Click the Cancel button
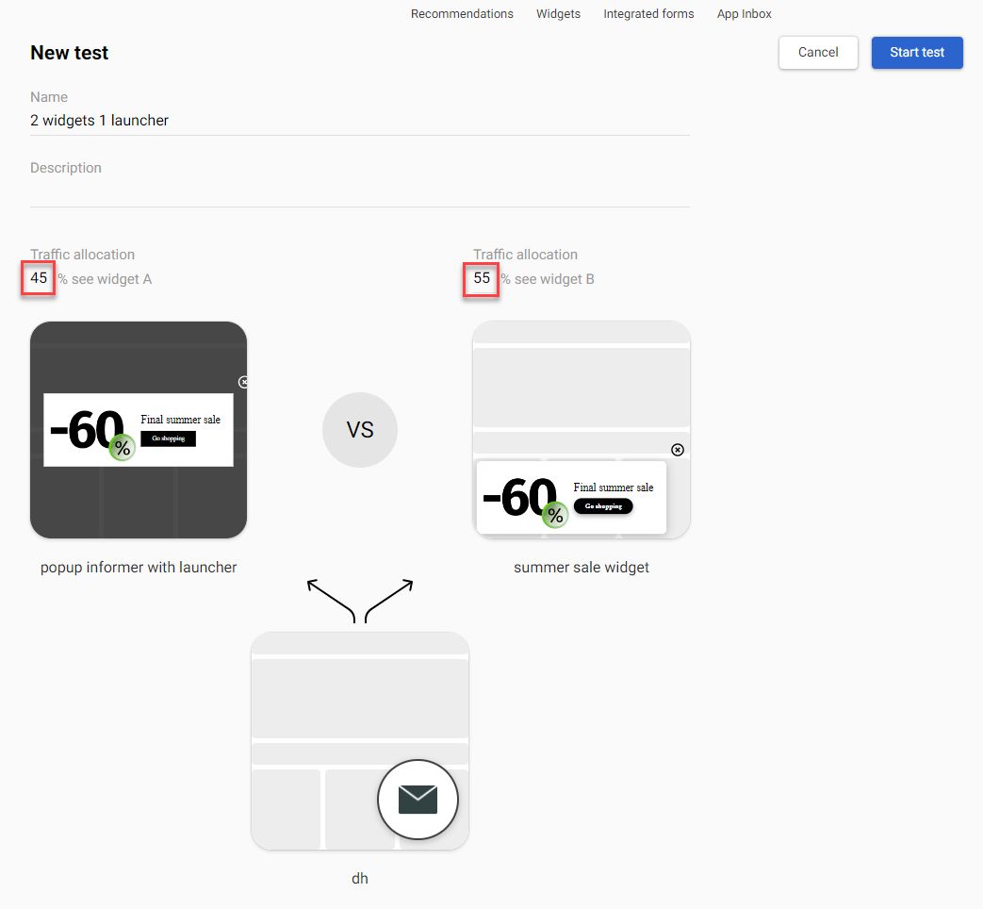The width and height of the screenshot is (983, 909). coord(817,52)
